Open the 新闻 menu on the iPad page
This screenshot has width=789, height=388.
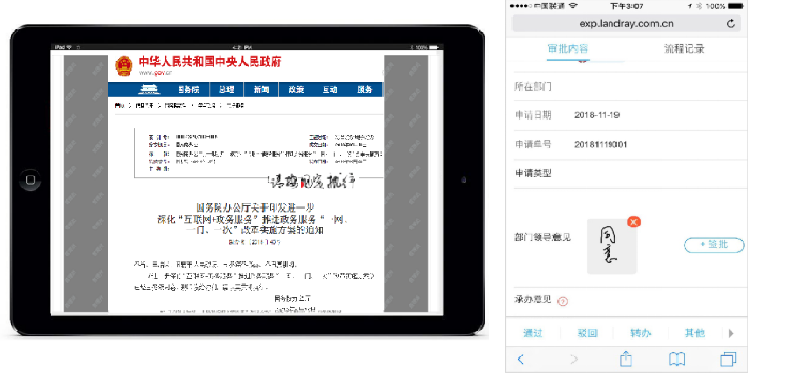tap(261, 90)
